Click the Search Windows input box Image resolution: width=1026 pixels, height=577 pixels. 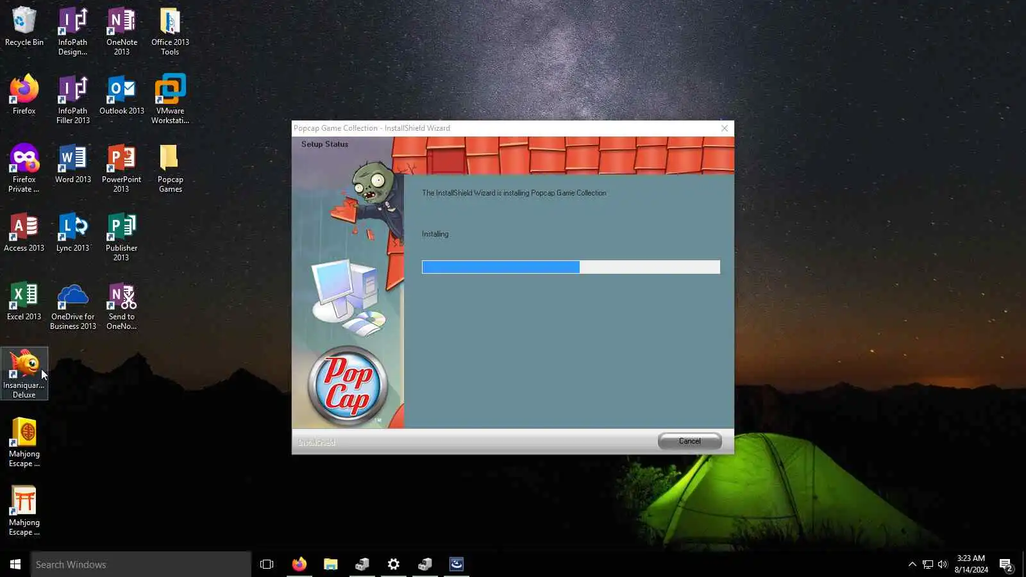[141, 564]
